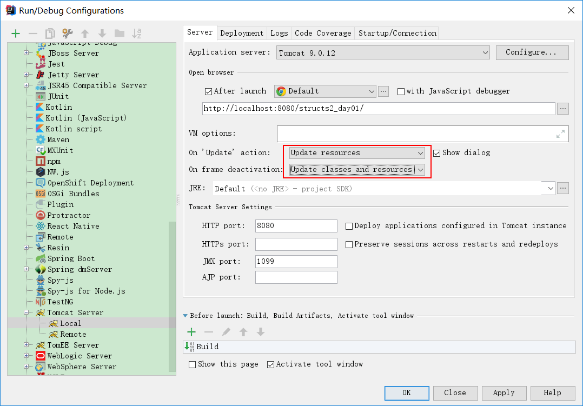Expand Resin tree node
The height and width of the screenshot is (406, 583).
pos(27,248)
